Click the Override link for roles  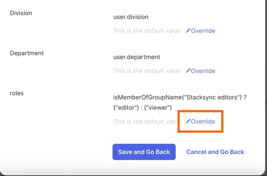(200, 121)
